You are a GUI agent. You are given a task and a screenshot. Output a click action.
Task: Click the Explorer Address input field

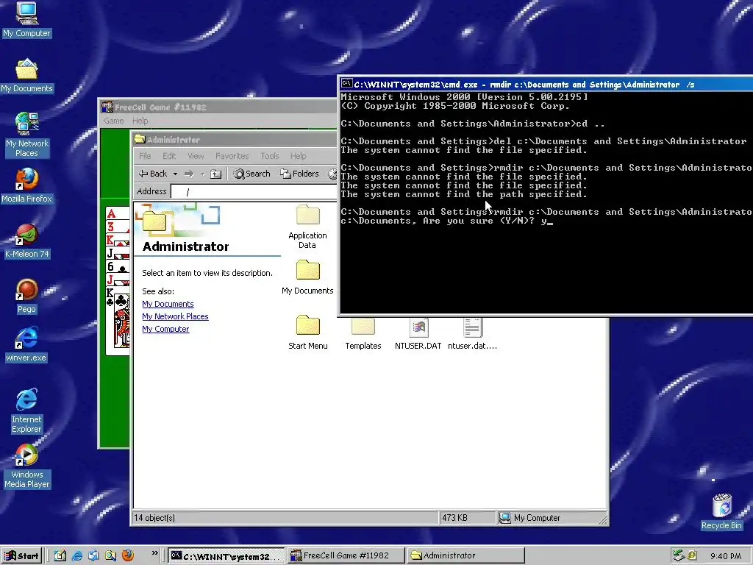click(x=254, y=192)
